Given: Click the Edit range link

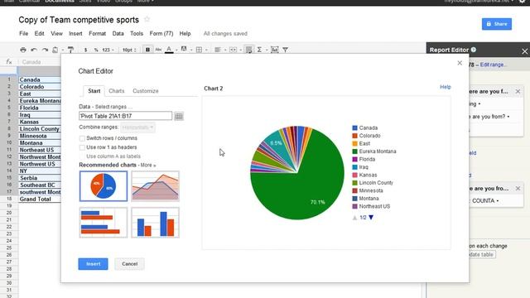Looking at the screenshot, I should [493, 65].
